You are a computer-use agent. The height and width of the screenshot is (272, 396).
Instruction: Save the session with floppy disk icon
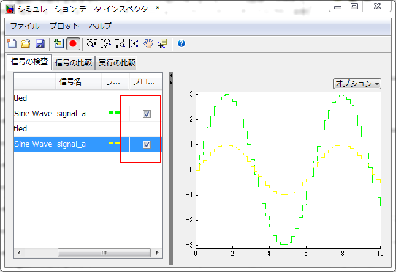(x=40, y=43)
